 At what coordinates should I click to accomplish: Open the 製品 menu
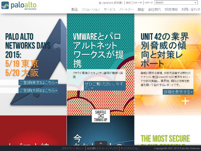coord(75,9)
